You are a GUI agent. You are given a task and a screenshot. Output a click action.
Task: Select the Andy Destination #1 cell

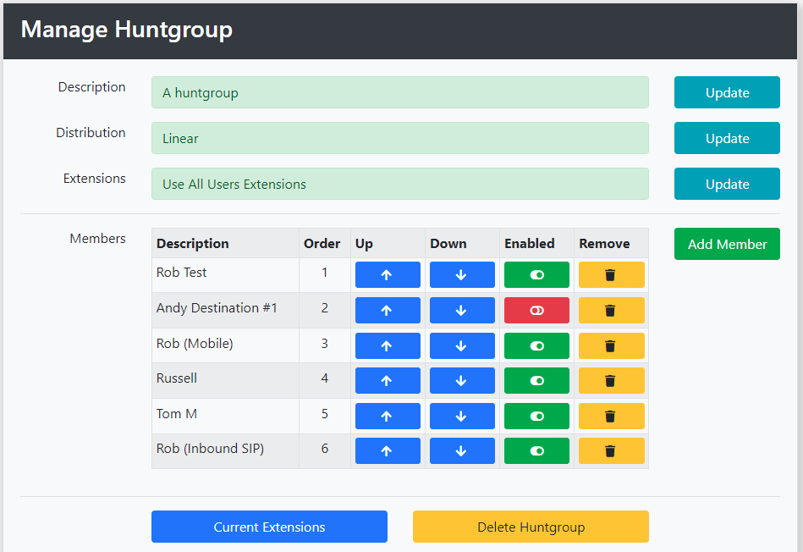(x=225, y=310)
